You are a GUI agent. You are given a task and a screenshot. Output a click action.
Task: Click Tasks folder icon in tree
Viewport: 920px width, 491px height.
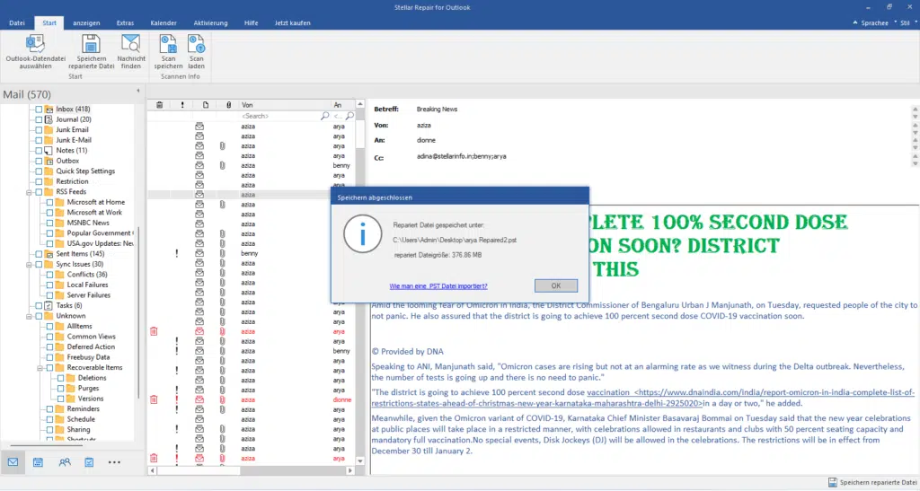pos(49,305)
